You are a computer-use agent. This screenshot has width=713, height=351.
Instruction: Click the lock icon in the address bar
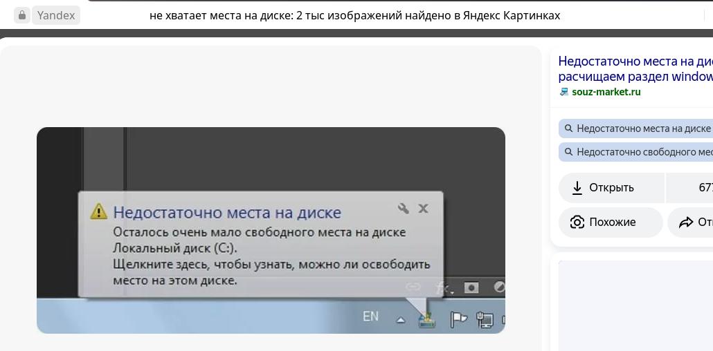coord(21,15)
